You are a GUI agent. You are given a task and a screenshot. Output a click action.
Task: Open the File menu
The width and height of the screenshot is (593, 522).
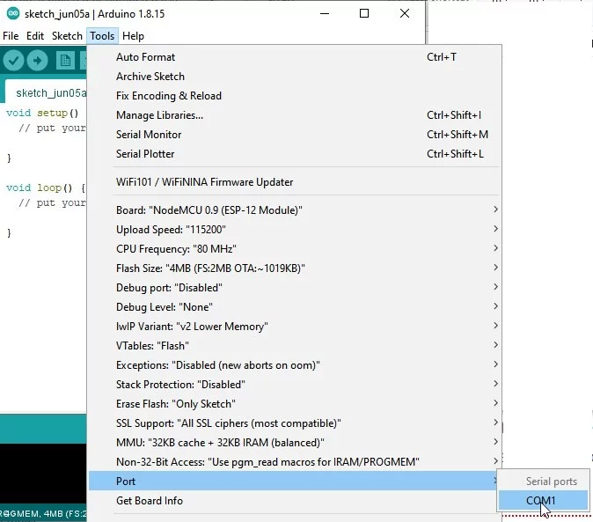11,36
